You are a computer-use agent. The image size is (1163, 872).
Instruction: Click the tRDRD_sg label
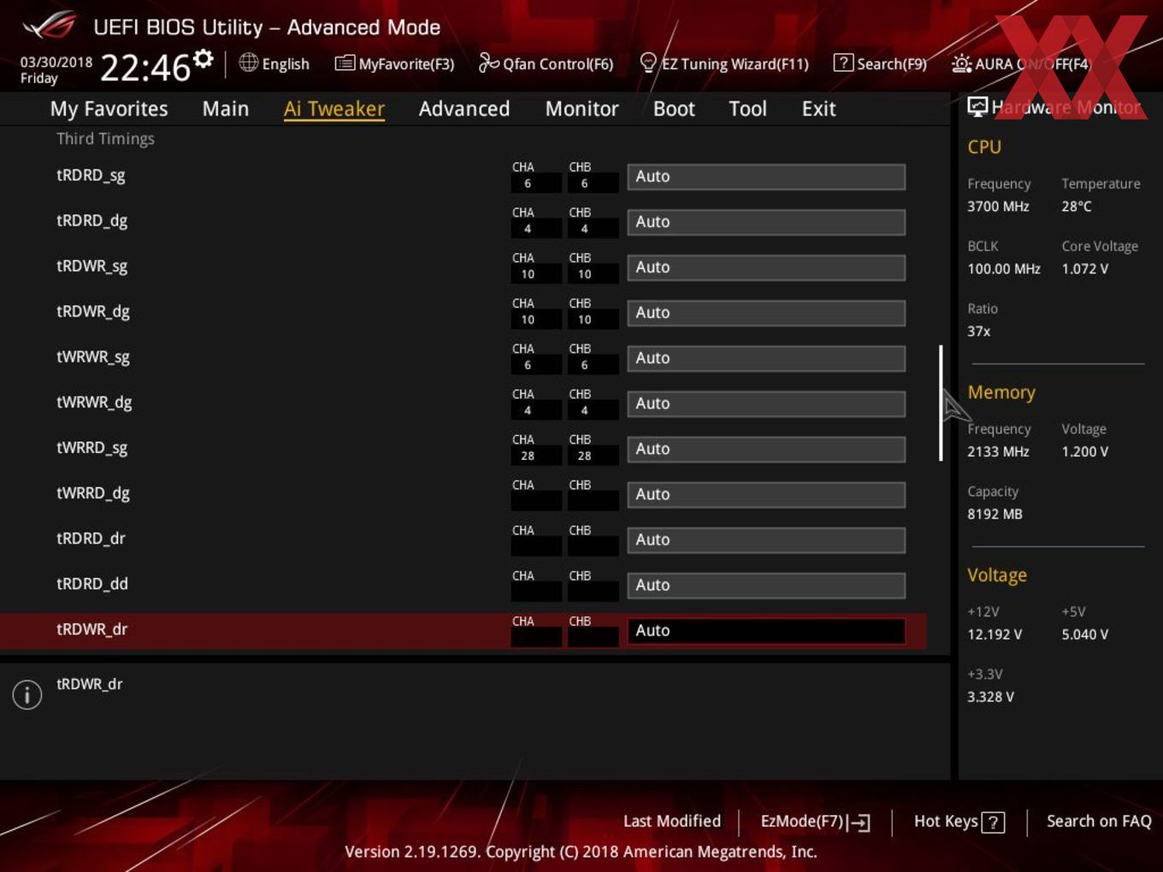[91, 175]
